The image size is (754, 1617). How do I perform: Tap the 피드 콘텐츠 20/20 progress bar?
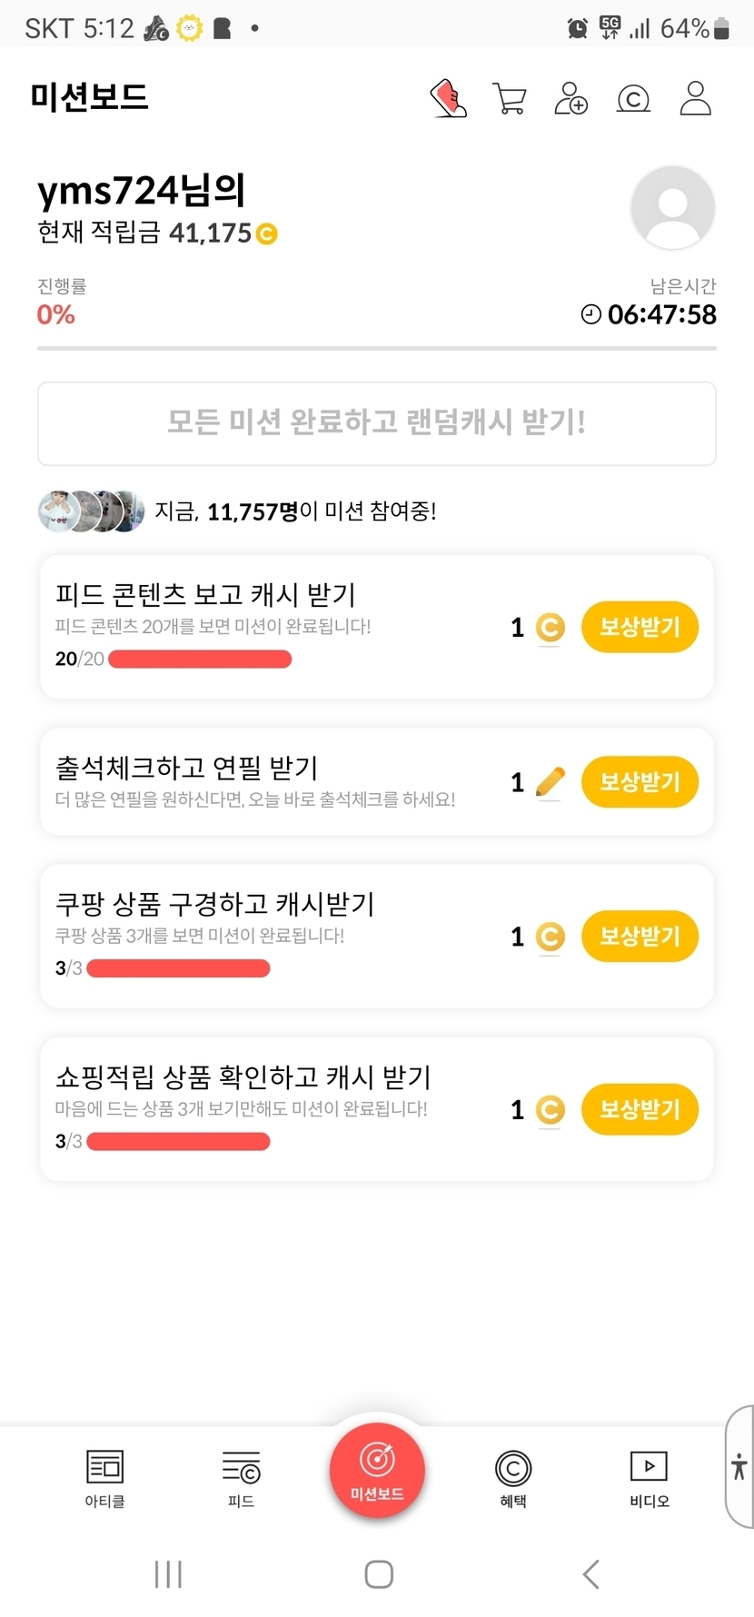[200, 660]
